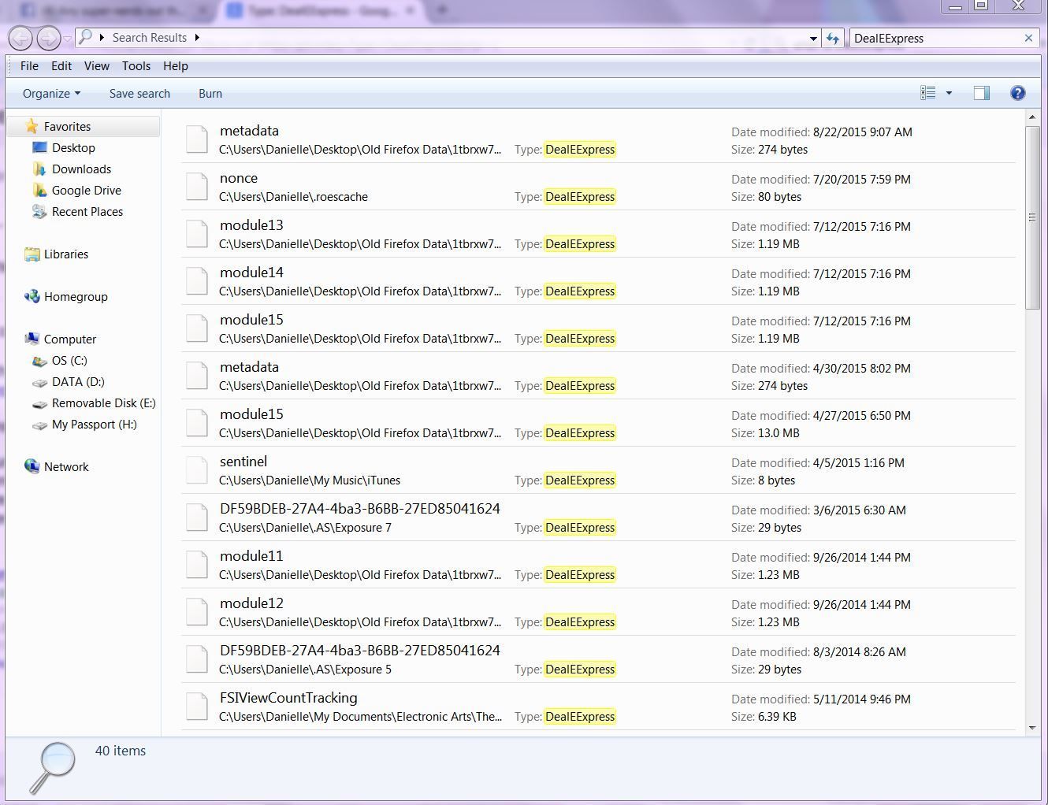1048x805 pixels.
Task: Click the module12 file icon
Action: (x=197, y=612)
